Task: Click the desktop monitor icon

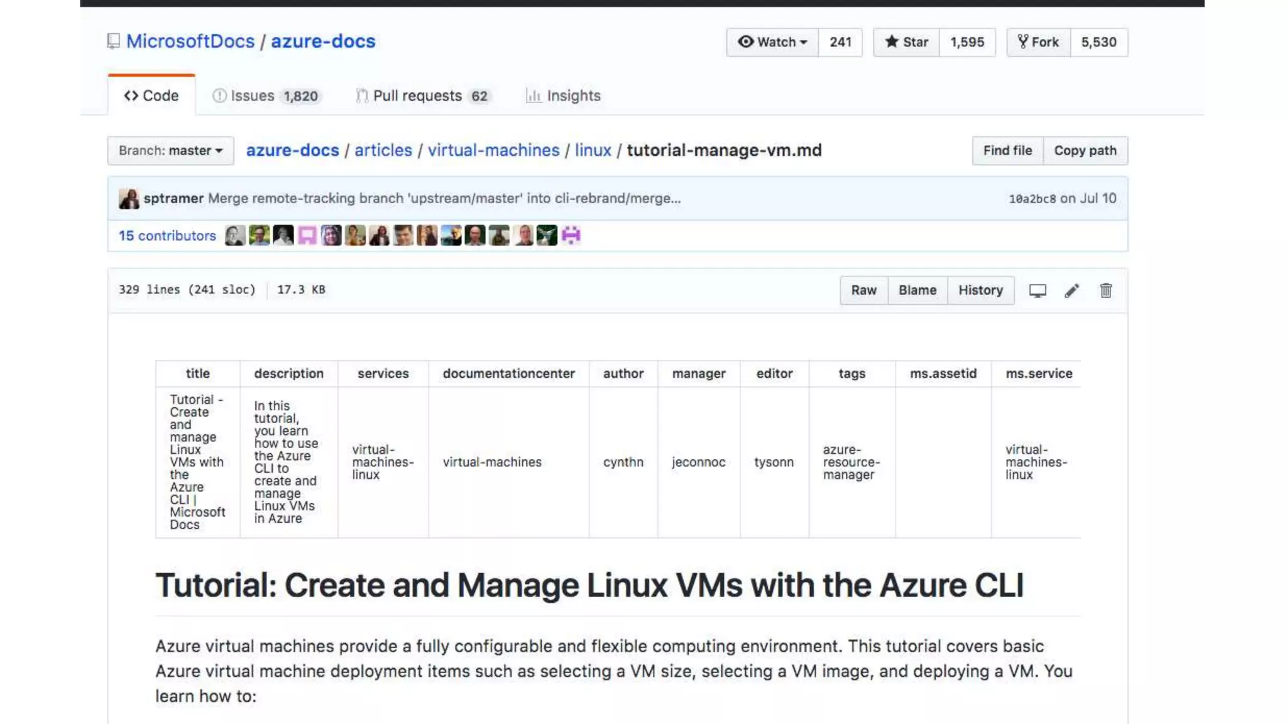Action: click(x=1038, y=290)
